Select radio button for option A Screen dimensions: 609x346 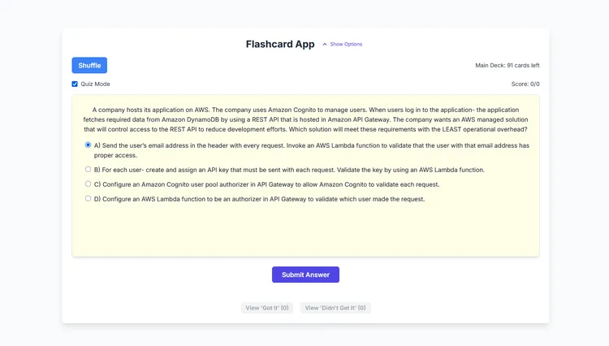coord(89,145)
